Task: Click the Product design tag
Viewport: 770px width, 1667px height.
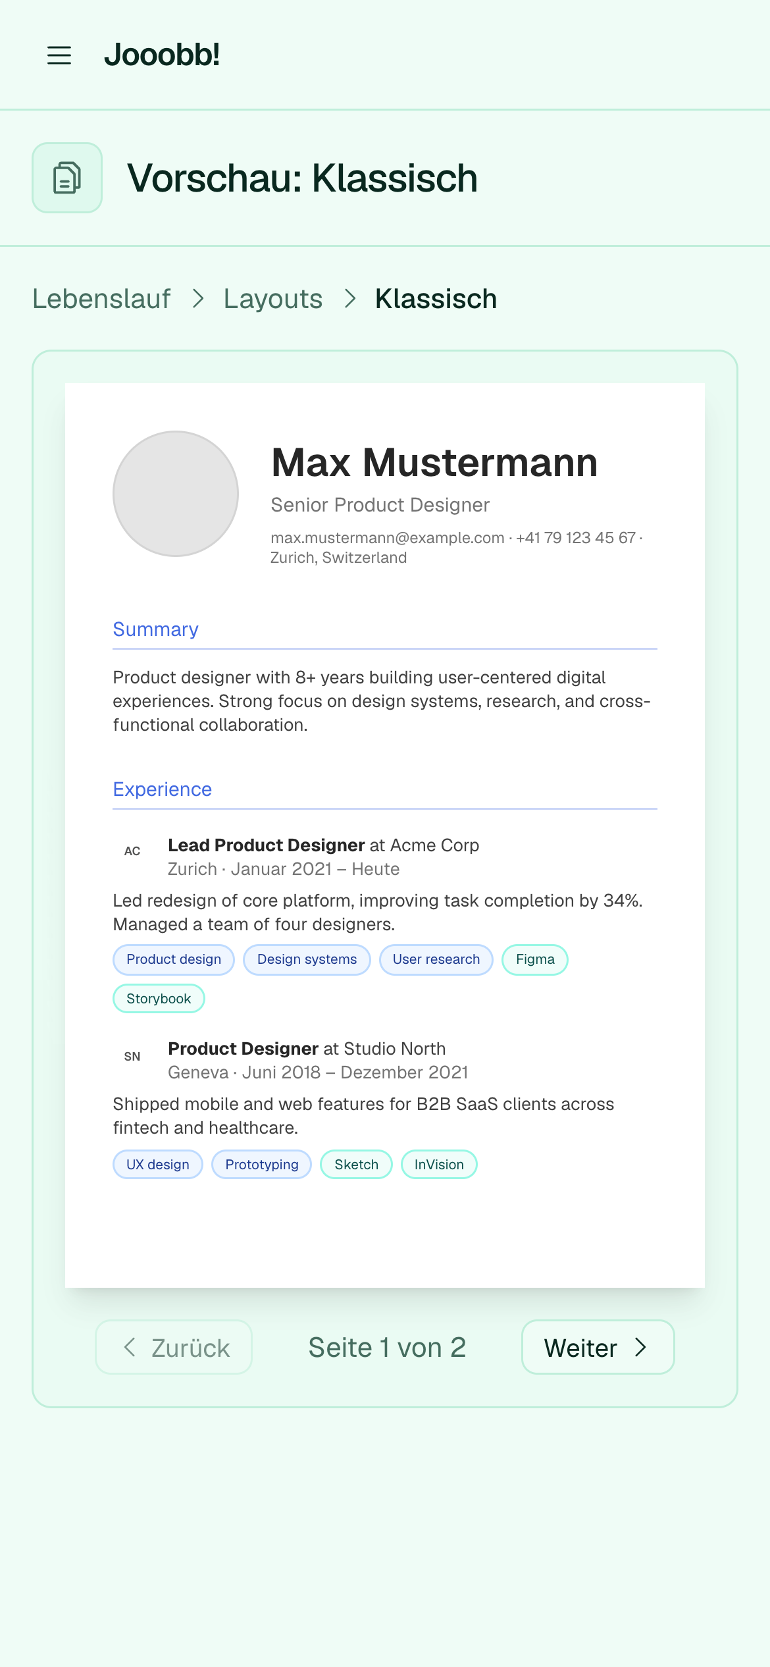Action: pos(174,960)
